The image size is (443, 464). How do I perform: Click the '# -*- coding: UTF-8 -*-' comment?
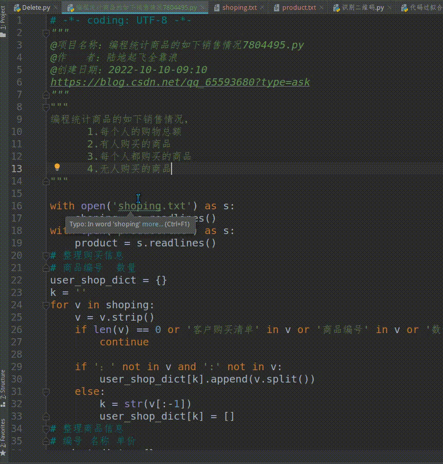click(x=121, y=20)
